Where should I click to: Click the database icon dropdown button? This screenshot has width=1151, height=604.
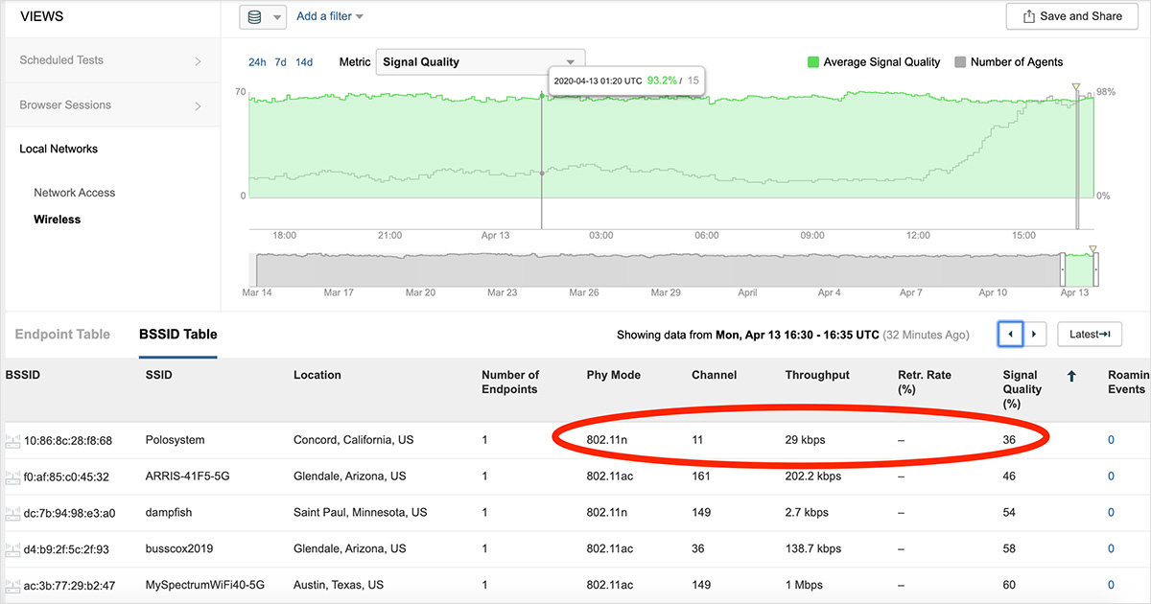263,16
